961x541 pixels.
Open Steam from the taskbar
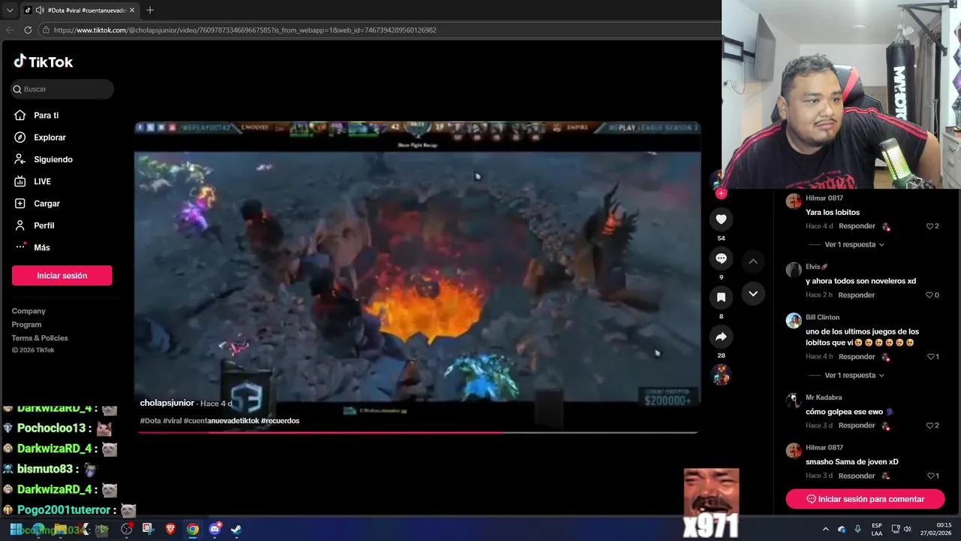tap(236, 529)
